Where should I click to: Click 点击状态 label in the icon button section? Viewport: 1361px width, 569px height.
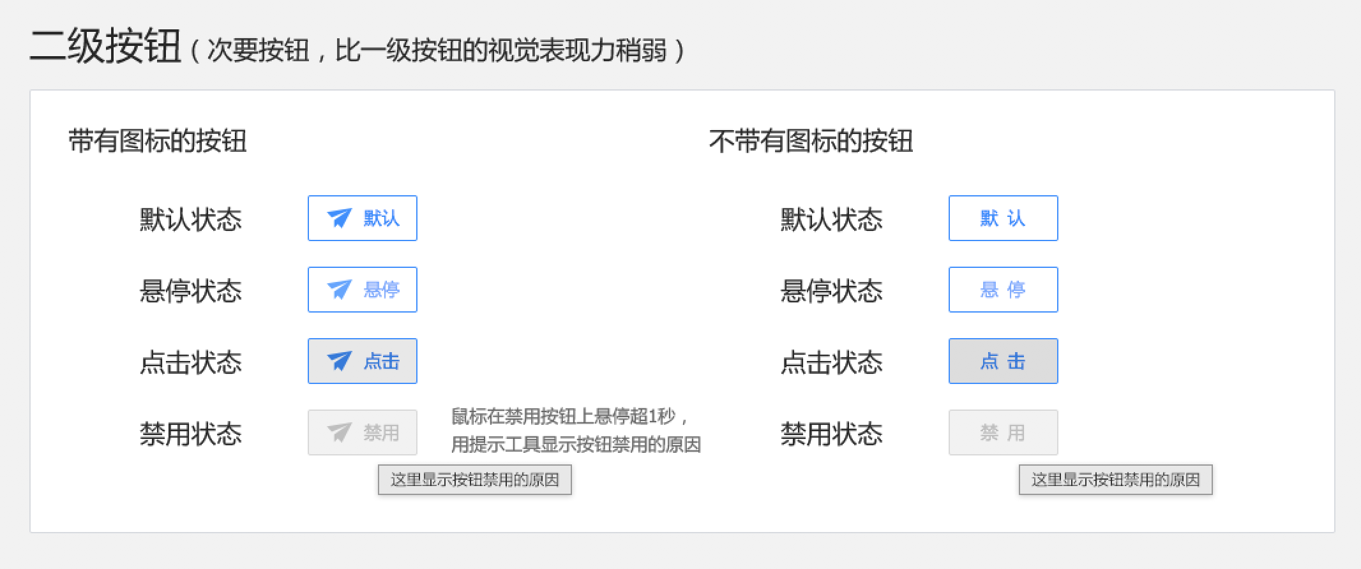coord(190,362)
